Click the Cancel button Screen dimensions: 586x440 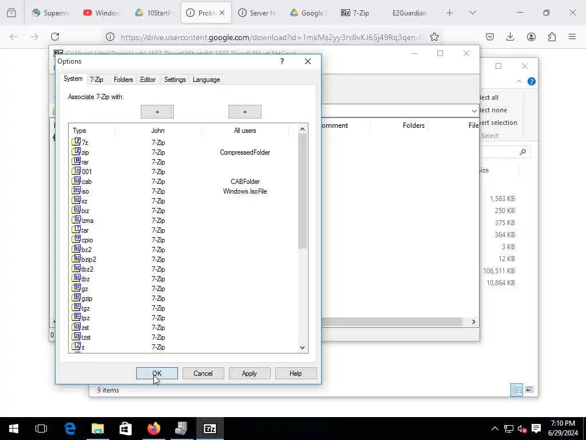pos(203,374)
